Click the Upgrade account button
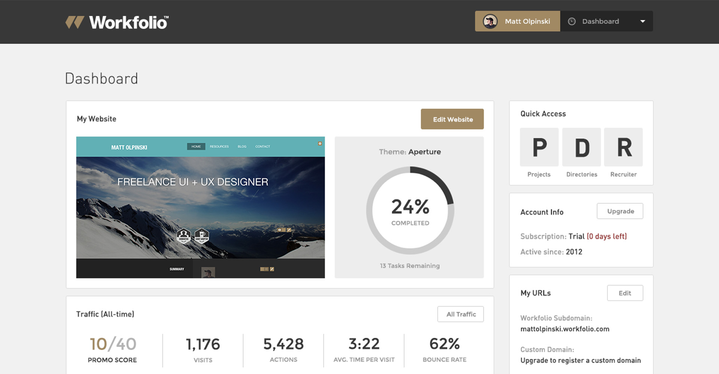 [620, 211]
